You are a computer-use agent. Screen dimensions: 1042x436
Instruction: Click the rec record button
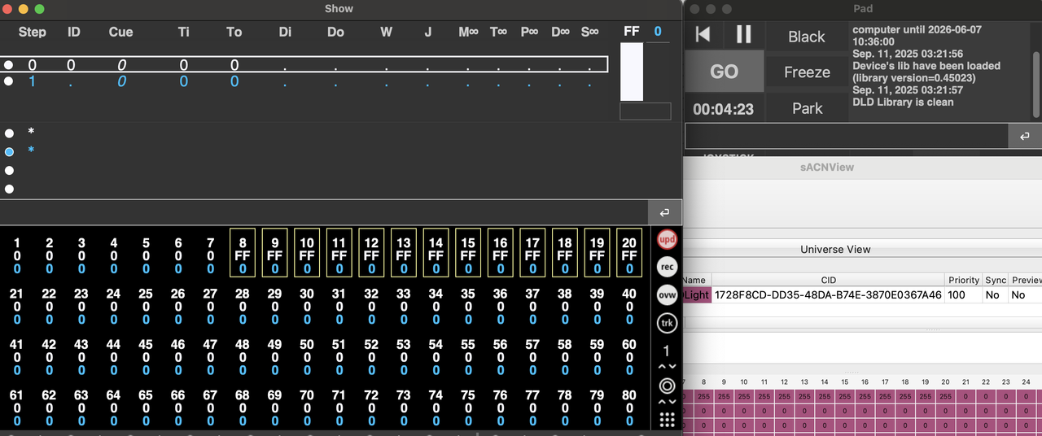pyautogui.click(x=667, y=268)
